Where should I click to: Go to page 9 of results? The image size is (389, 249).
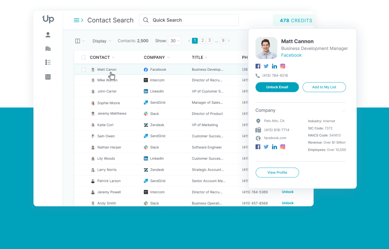click(x=223, y=40)
